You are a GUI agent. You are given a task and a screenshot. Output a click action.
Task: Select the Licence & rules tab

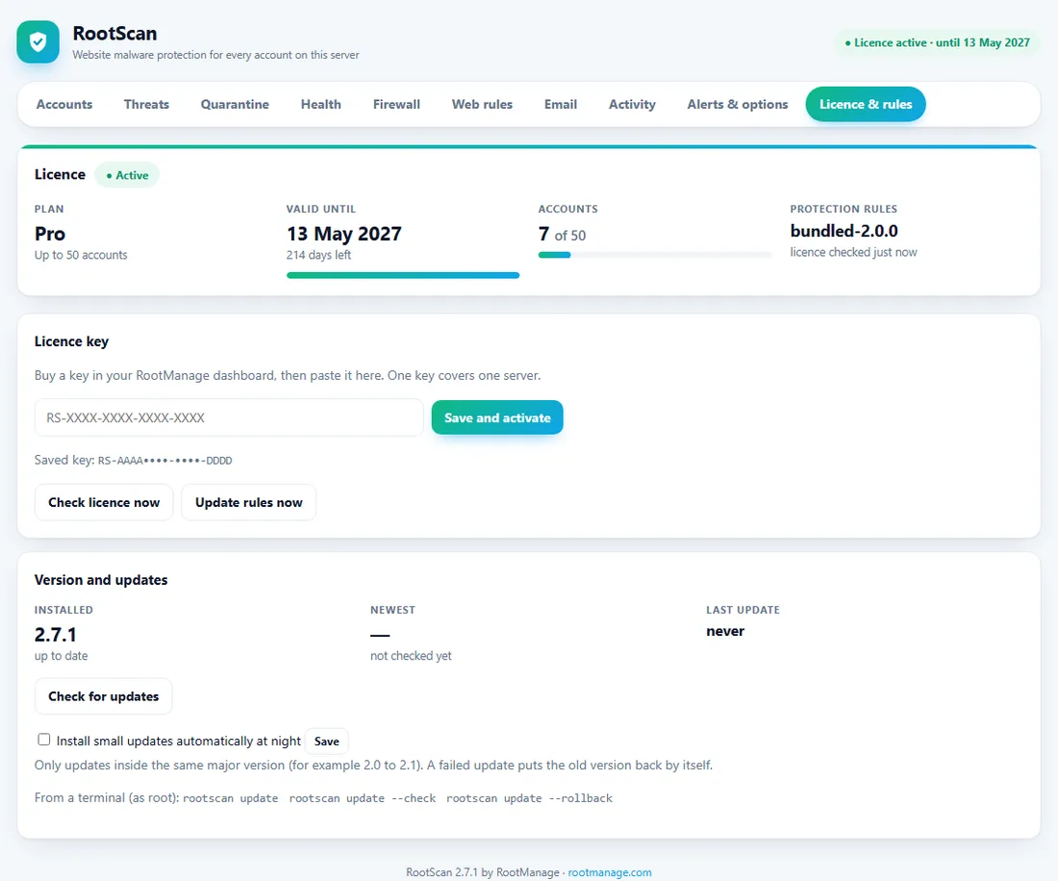[866, 105]
